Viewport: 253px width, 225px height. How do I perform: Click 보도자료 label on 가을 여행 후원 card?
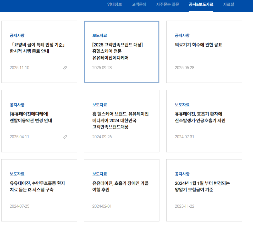(x=100, y=174)
